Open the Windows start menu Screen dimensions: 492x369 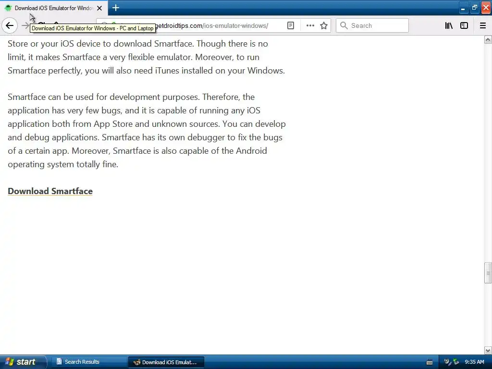tap(23, 362)
